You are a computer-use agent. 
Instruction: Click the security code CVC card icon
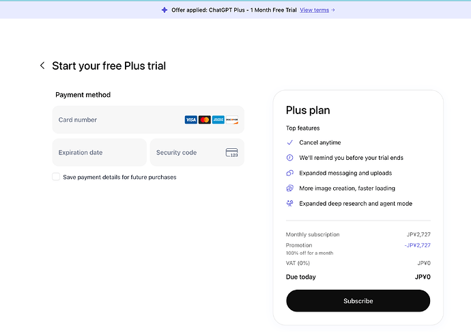(231, 152)
